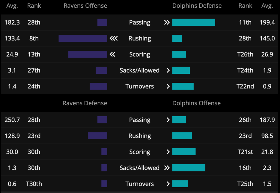280x193 pixels.
Task: Click the right Avg. column header
Action: tap(267, 6)
